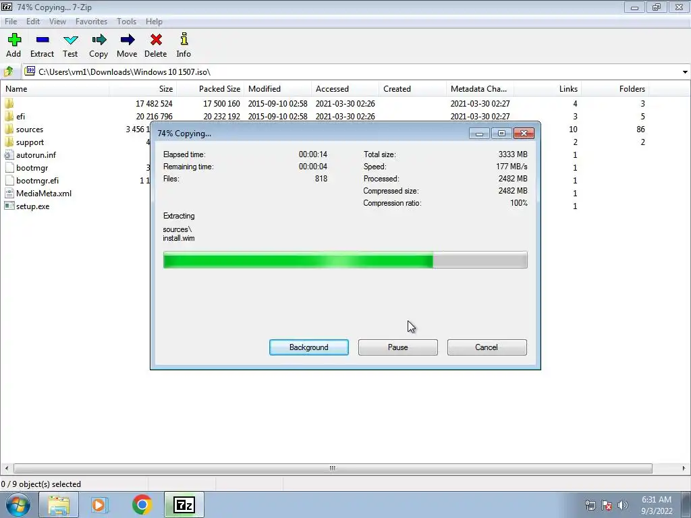691x518 pixels.
Task: Click the horizontal scrollbar thumb
Action: 333,468
